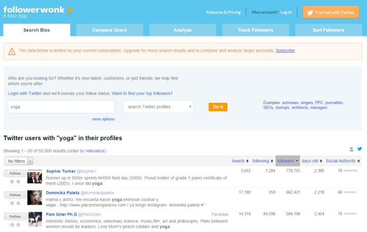Open the Track Followers tab

click(256, 30)
